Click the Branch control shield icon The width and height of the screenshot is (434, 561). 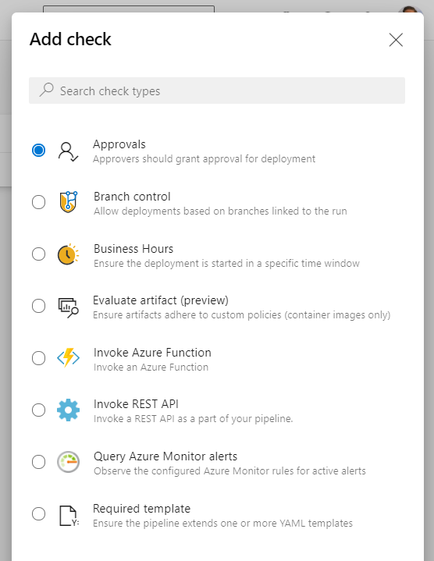[x=69, y=202]
